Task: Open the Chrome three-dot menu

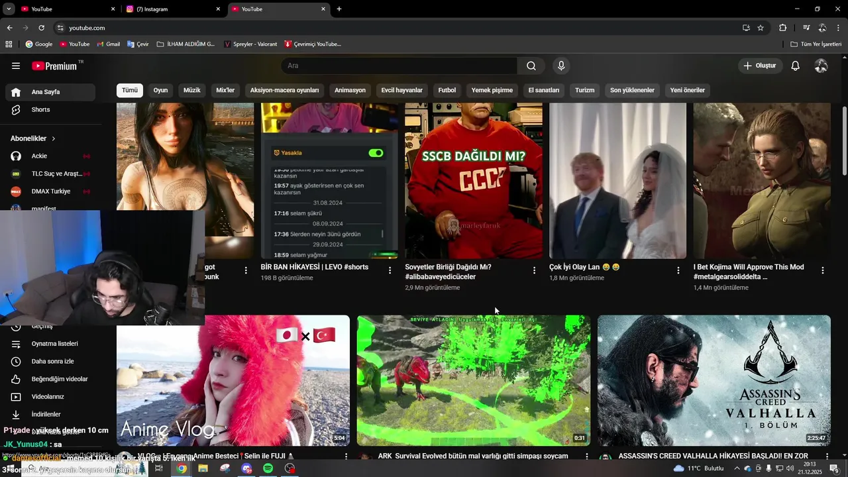Action: click(x=839, y=28)
